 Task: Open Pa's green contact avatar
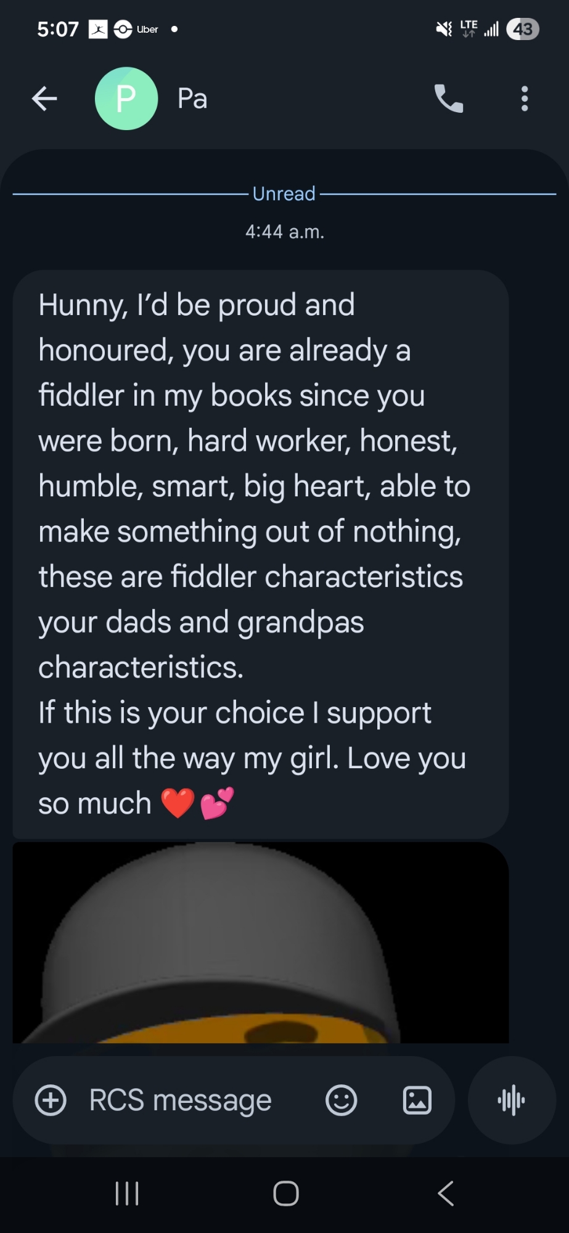point(126,99)
